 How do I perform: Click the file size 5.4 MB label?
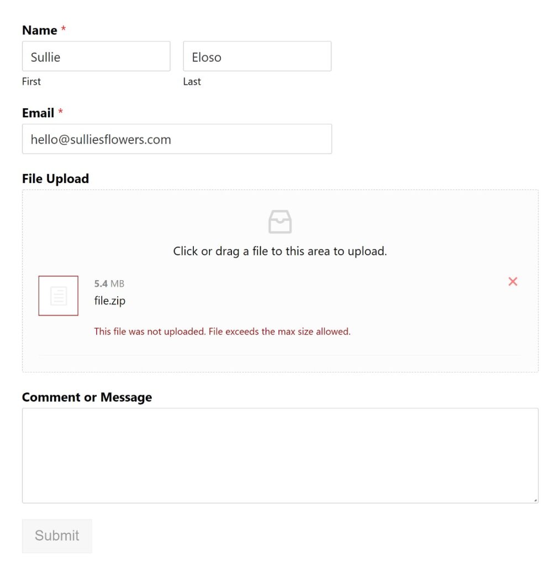[x=109, y=284]
